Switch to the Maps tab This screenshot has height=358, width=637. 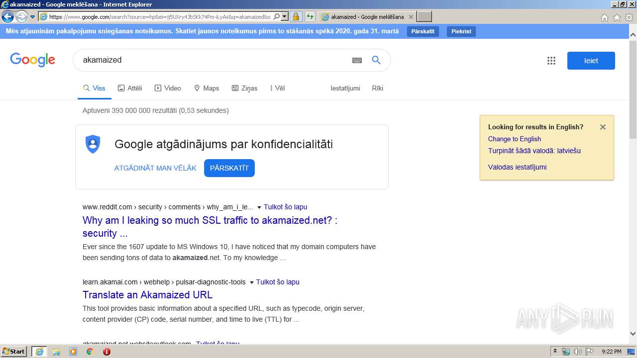click(207, 88)
